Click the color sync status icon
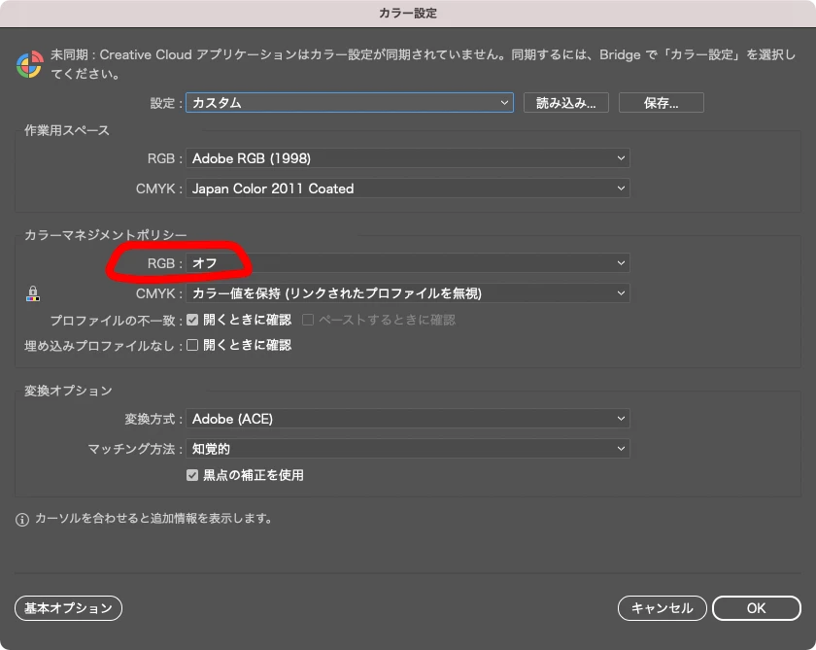816x650 pixels. (x=30, y=64)
